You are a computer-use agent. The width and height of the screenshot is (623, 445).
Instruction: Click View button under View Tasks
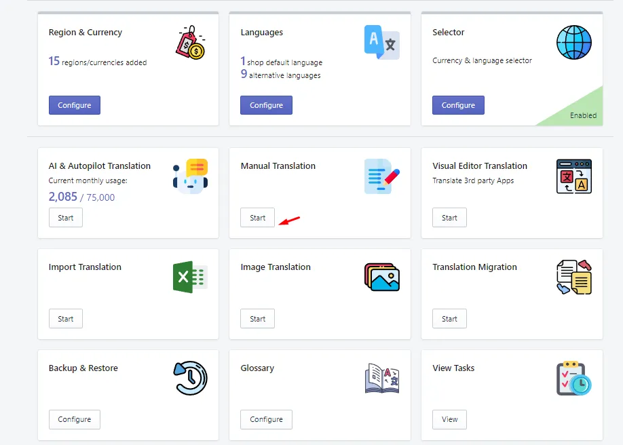click(449, 420)
